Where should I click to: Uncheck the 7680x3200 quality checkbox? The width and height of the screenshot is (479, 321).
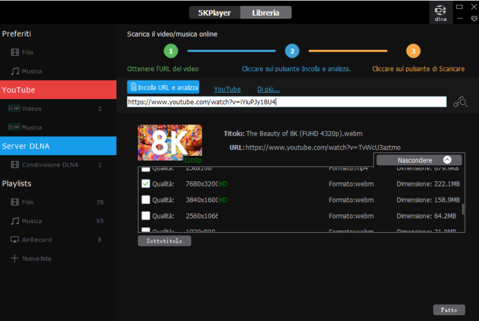pyautogui.click(x=146, y=184)
